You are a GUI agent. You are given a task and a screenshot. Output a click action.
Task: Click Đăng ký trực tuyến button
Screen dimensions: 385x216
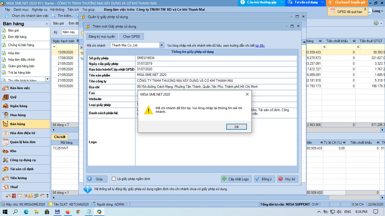pos(102,37)
